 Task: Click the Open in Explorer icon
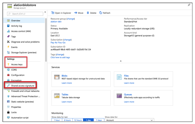[53, 13]
